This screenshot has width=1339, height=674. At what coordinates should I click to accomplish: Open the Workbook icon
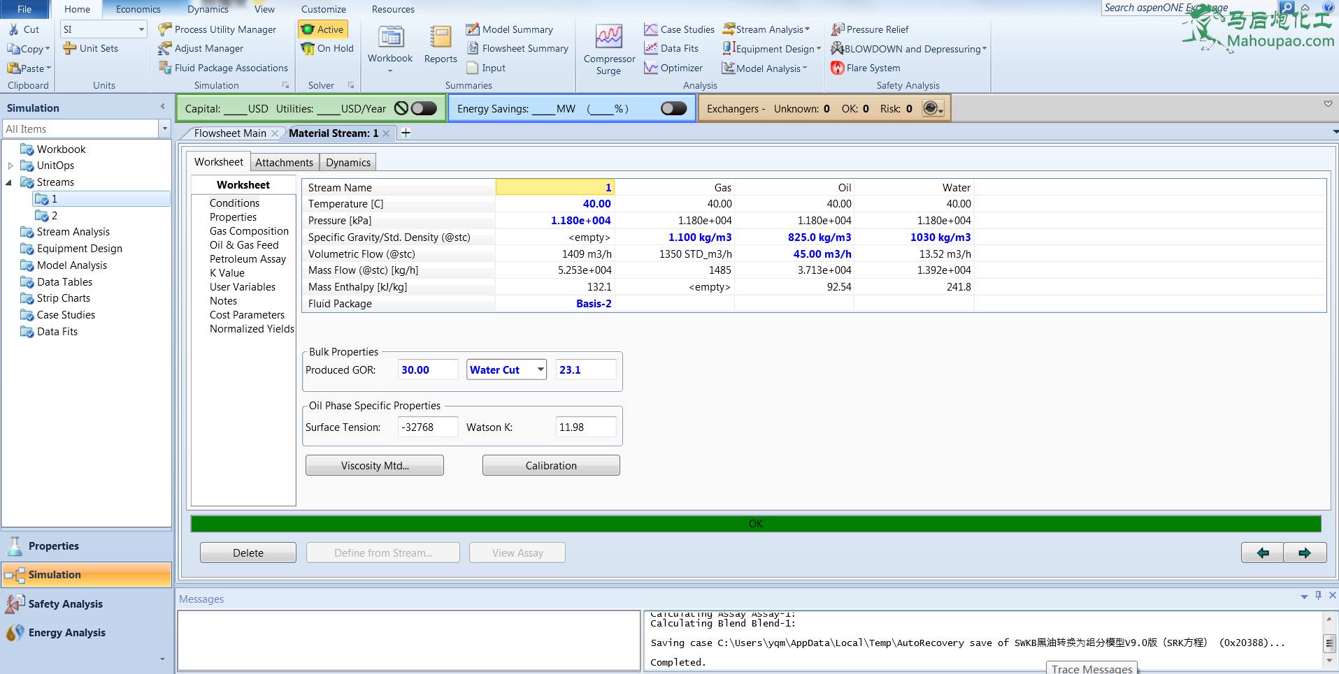coord(390,37)
